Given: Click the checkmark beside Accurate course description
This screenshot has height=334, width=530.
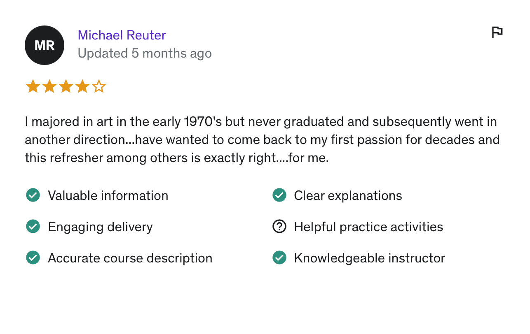Looking at the screenshot, I should (x=33, y=258).
